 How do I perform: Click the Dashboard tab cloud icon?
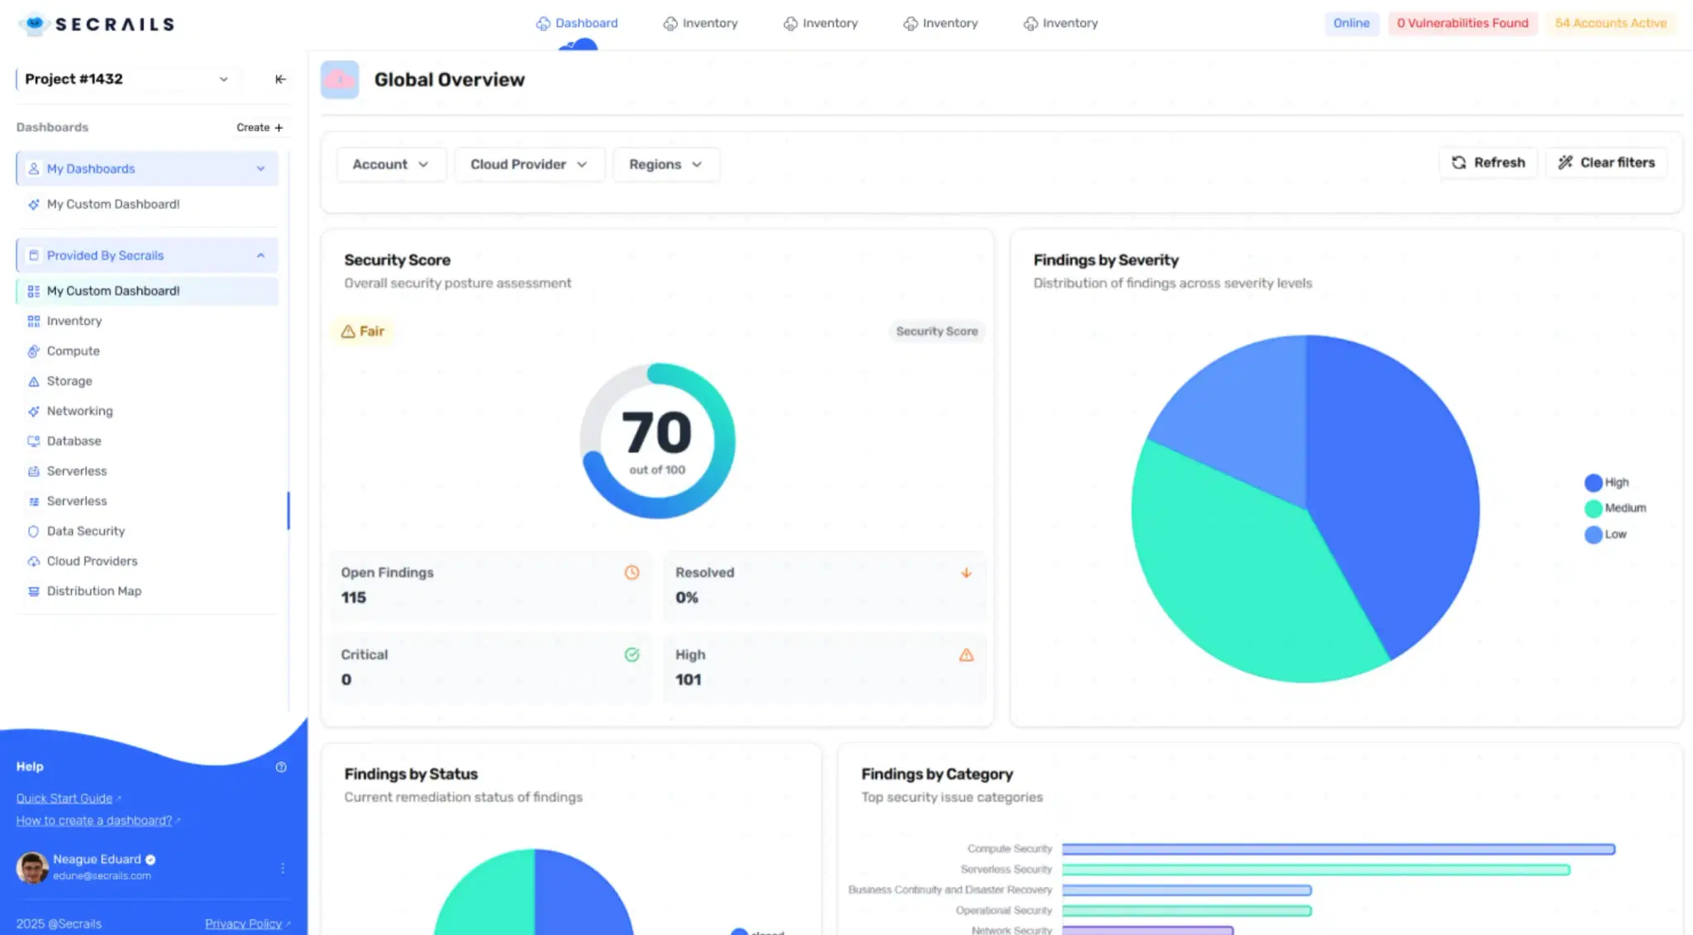(x=543, y=23)
